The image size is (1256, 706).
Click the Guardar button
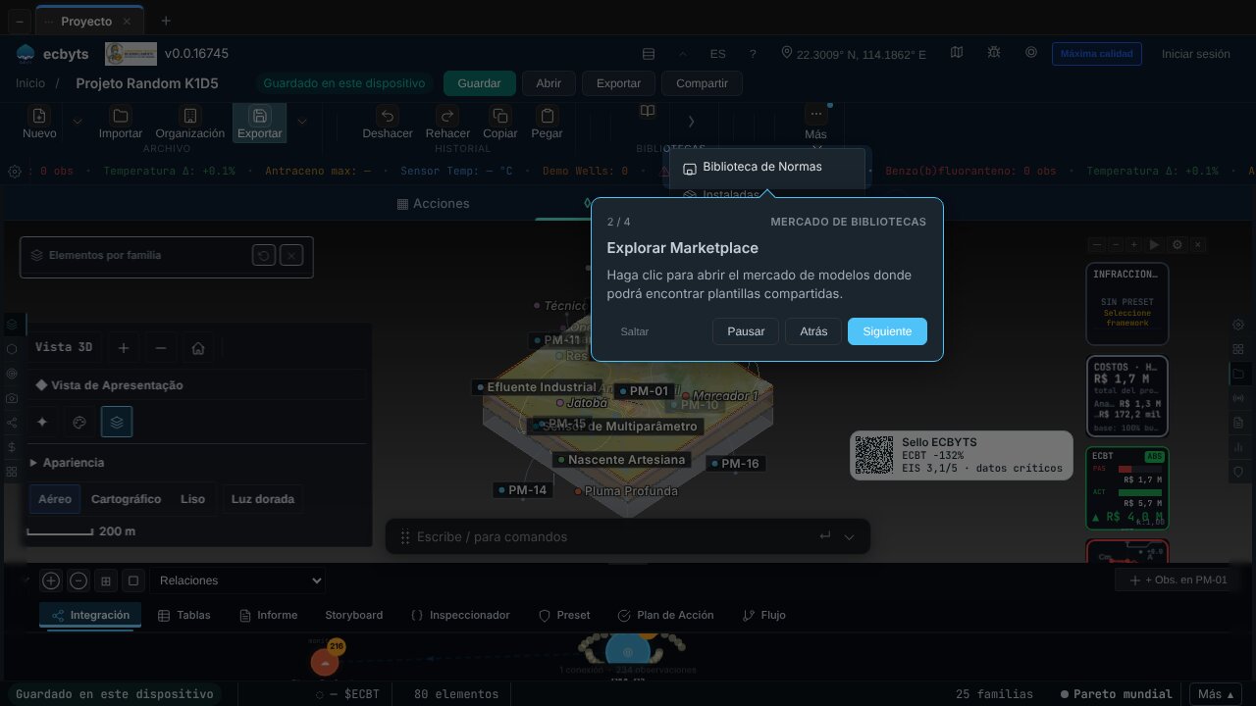[x=479, y=83]
